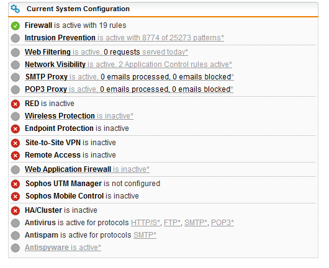Screen dimensions: 329x268
Task: Click the FTP antivirus protocol link
Action: click(172, 223)
